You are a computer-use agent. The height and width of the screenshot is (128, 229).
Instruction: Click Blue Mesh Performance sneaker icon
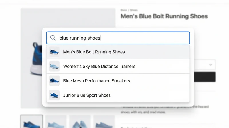click(x=54, y=81)
